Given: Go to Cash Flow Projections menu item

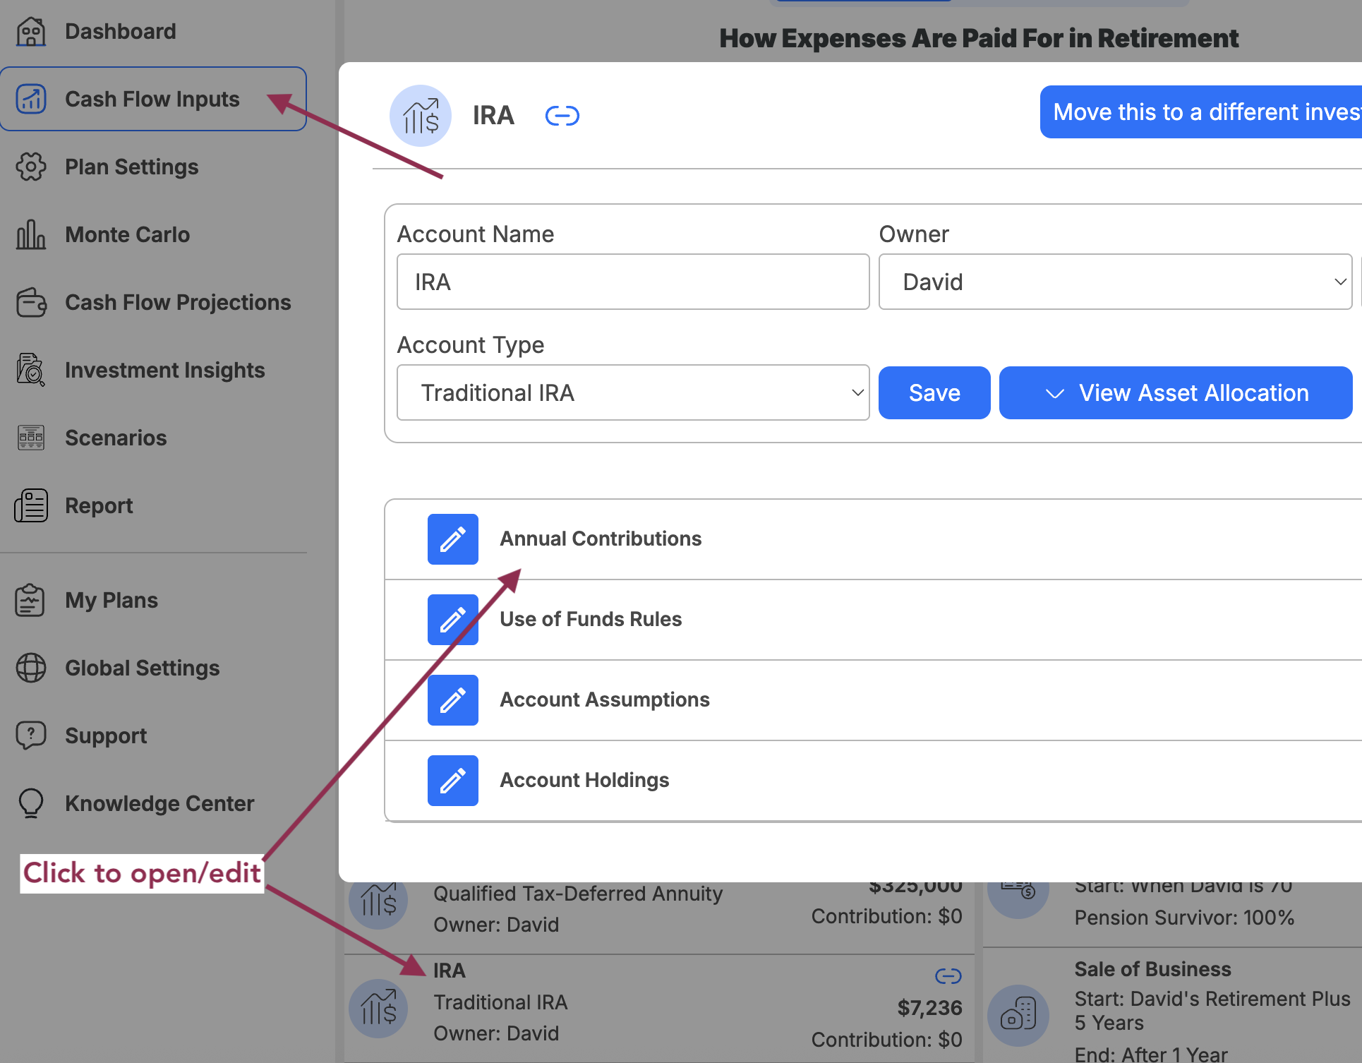Looking at the screenshot, I should pos(177,302).
